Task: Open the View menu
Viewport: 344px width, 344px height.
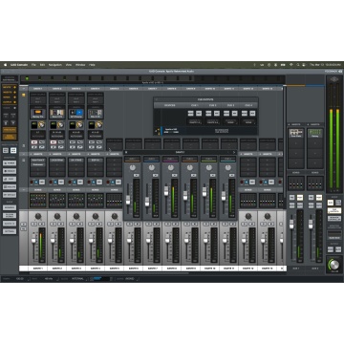Action: [69, 65]
